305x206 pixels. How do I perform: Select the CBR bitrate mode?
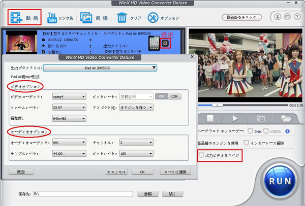pos(175,96)
